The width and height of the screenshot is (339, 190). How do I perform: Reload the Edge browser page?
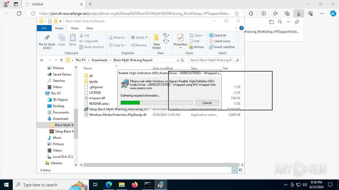19,13
